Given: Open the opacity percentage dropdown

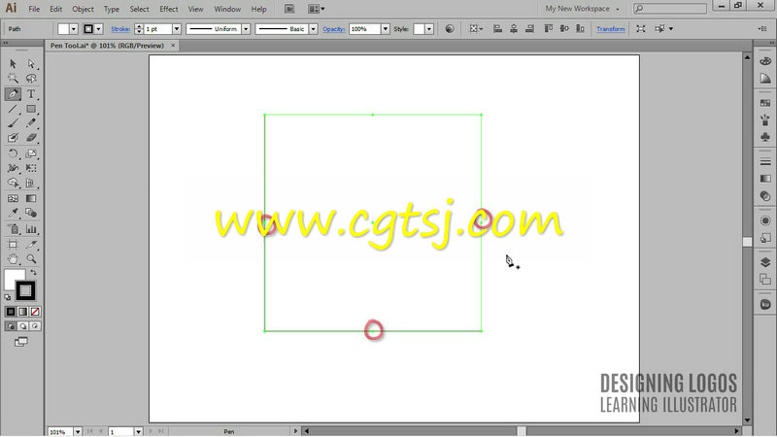Looking at the screenshot, I should click(385, 29).
